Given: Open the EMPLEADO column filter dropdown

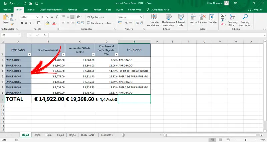Looking at the screenshot, I should (29, 54).
